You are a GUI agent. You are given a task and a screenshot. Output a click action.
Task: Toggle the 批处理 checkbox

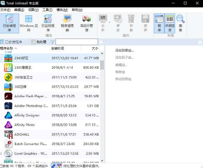[33, 42]
